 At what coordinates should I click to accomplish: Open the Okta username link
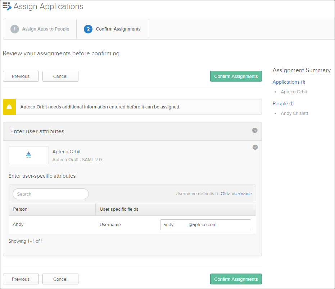pyautogui.click(x=236, y=194)
